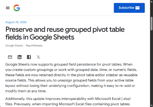Open the hamburger navigation menu
153x107 pixels.
(x=8, y=8)
